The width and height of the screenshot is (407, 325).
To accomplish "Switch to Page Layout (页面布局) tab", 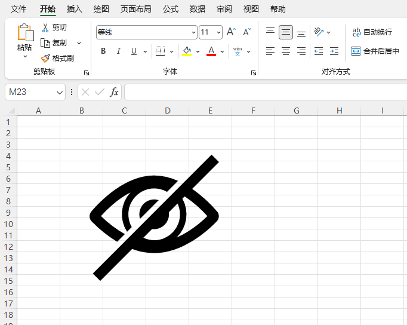I will click(135, 9).
